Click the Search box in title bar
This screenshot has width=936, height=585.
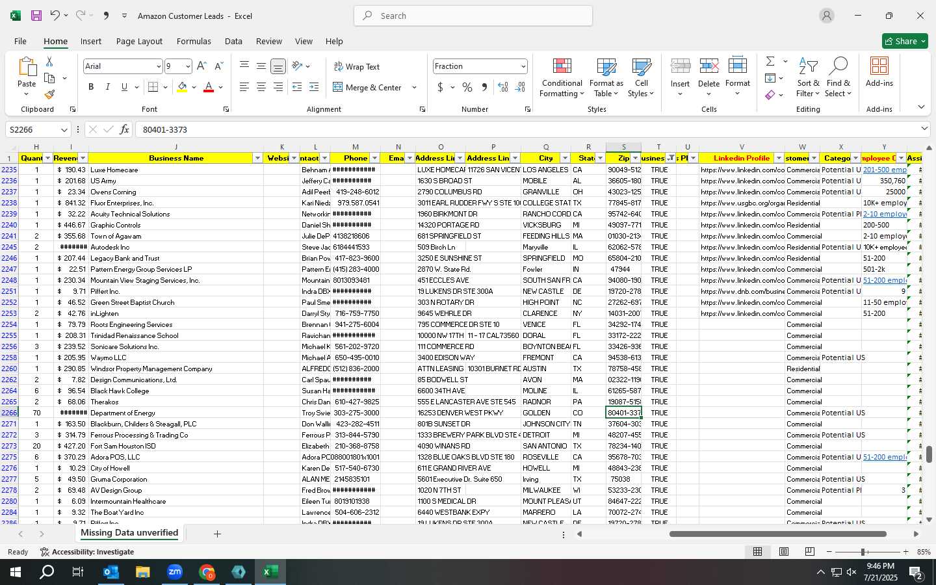pyautogui.click(x=473, y=16)
